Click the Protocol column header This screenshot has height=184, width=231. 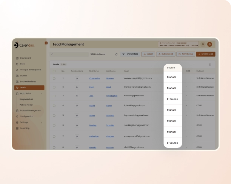tap(200, 71)
